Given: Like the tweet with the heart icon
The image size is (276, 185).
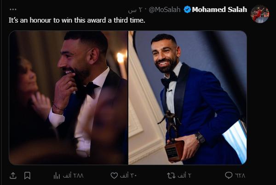Looking at the screenshot, I should 114,175.
